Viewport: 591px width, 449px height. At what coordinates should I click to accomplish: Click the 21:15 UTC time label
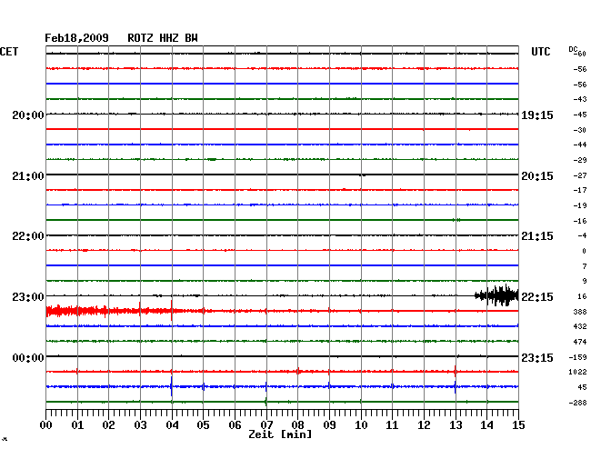click(x=537, y=236)
